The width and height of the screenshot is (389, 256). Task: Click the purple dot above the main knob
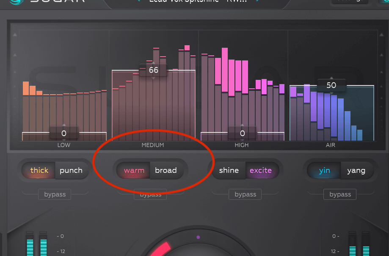[198, 237]
